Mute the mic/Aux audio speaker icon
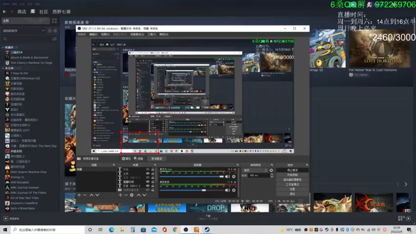 [227, 176]
